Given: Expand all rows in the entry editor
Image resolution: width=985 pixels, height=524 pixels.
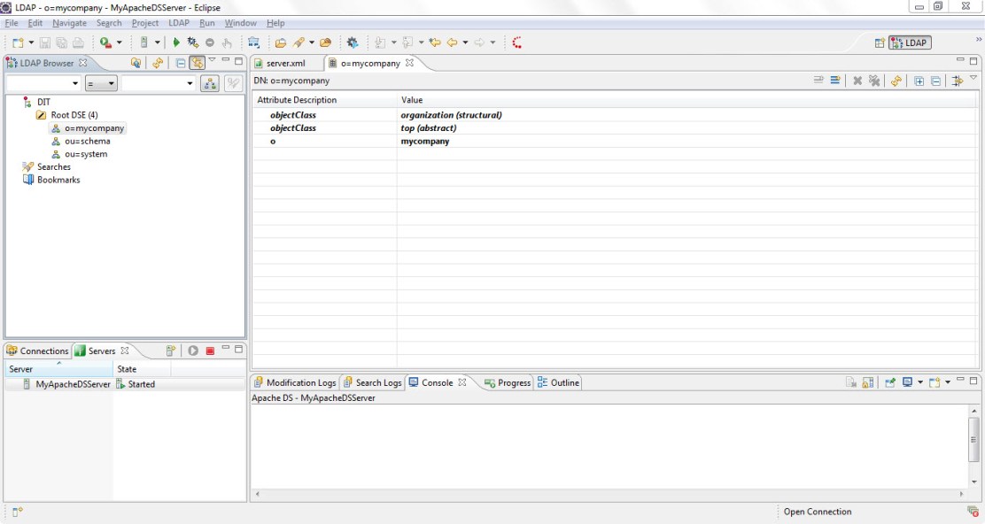Looking at the screenshot, I should [919, 81].
